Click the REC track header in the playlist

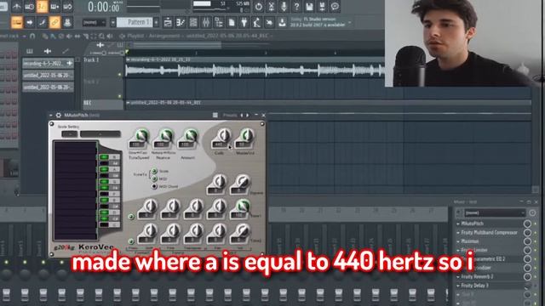click(103, 103)
